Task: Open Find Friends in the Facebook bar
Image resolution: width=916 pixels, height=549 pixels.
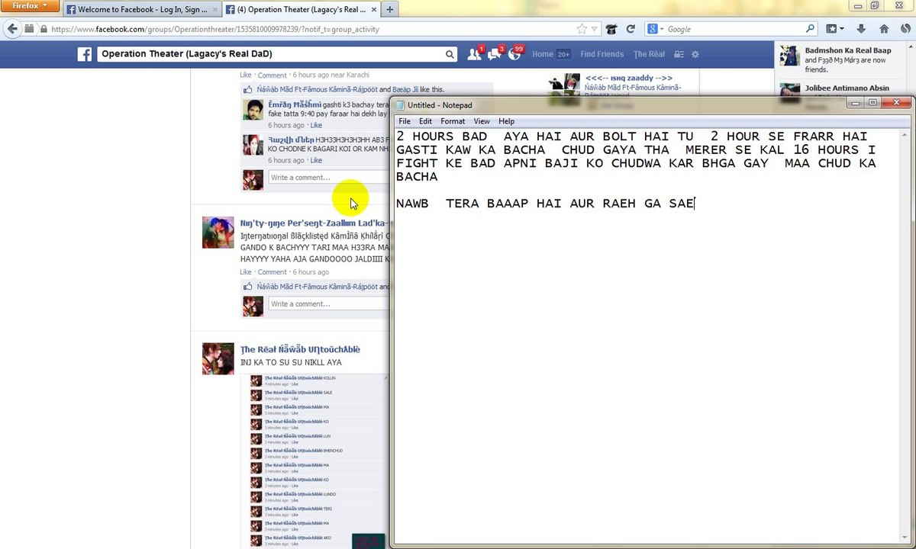Action: pos(602,54)
